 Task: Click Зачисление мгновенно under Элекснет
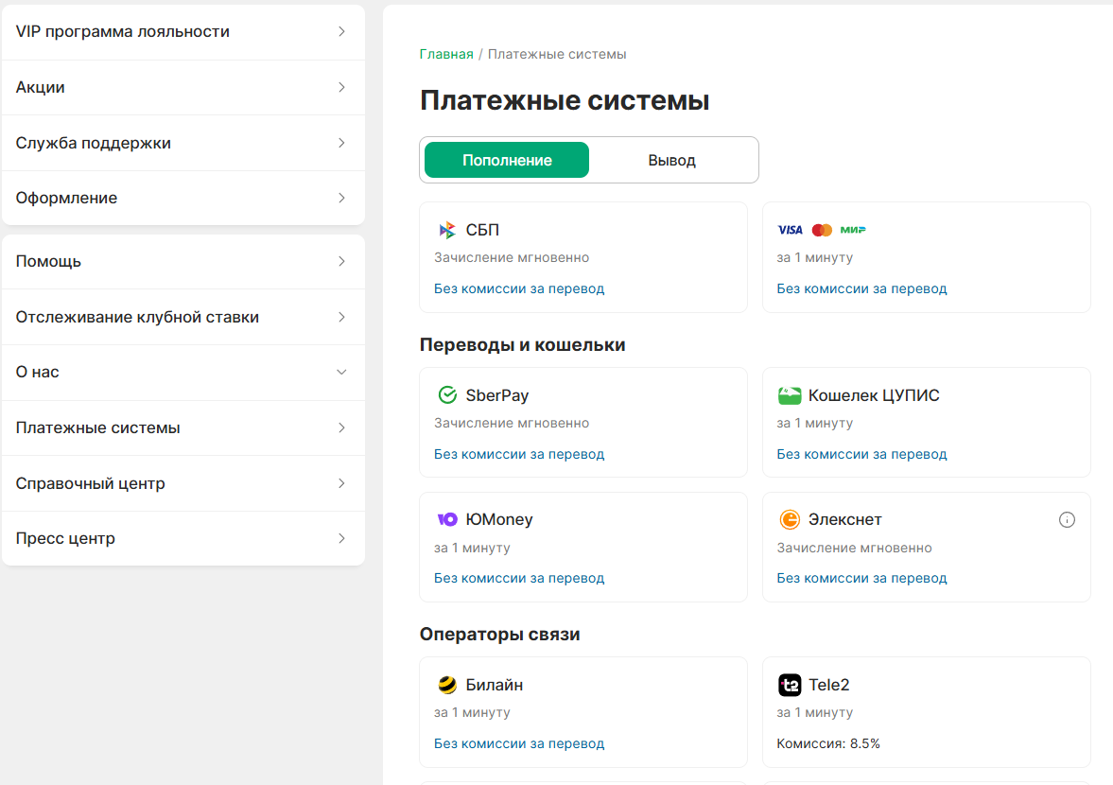tap(854, 548)
